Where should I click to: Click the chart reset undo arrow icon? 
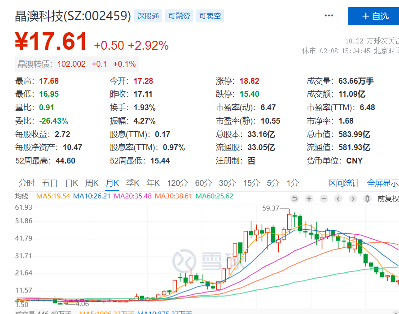[295, 198]
